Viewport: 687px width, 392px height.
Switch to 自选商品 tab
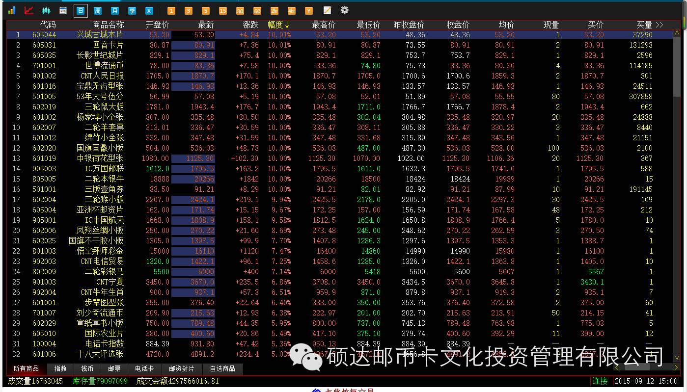tap(222, 369)
